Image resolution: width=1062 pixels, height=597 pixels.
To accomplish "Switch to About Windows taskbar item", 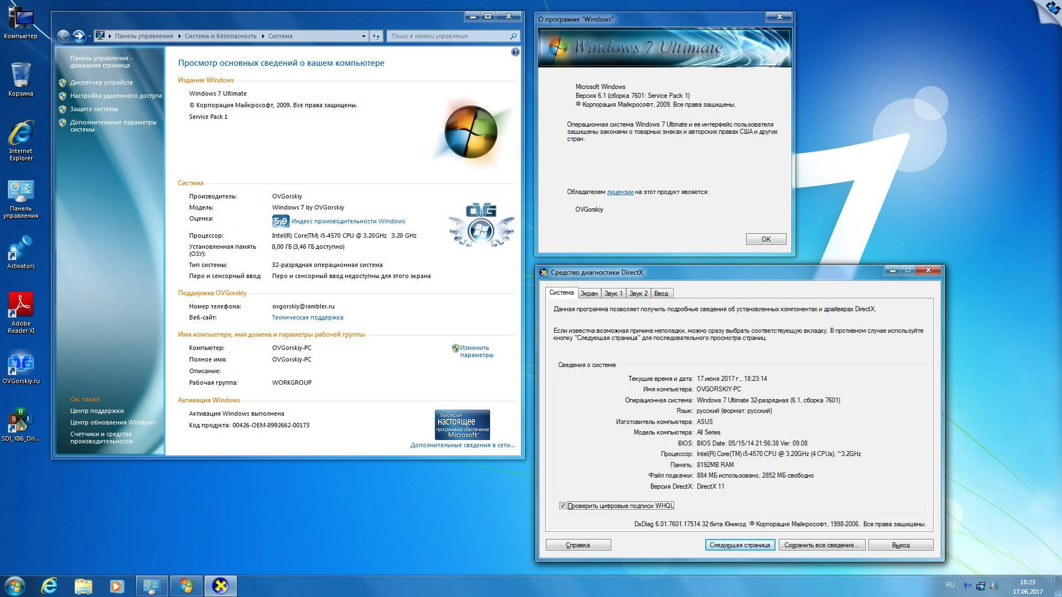I will click(186, 586).
